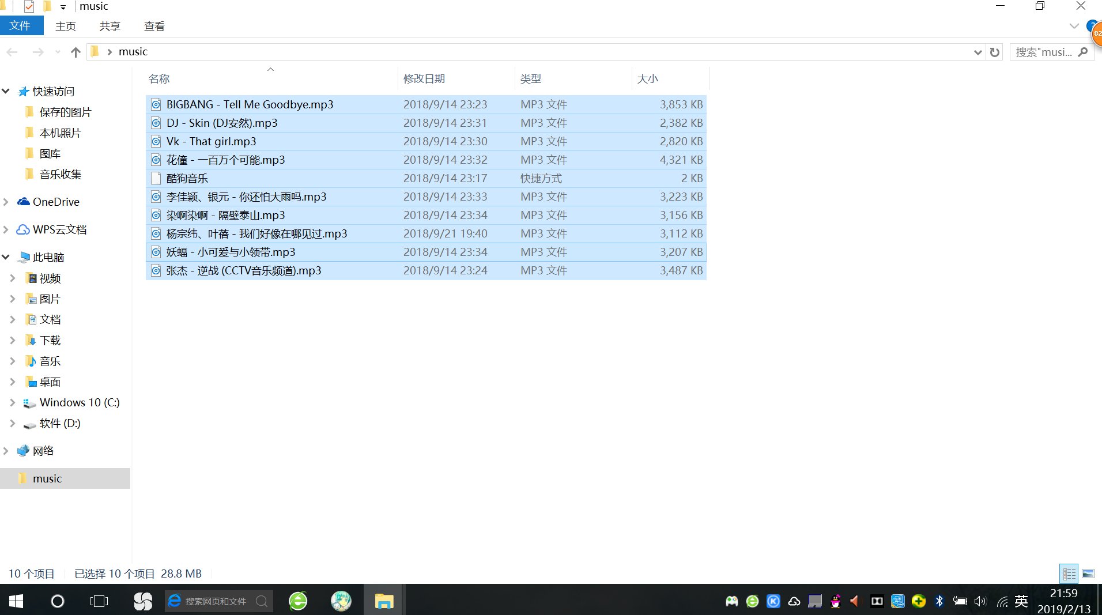1102x615 pixels.
Task: Open the Wi-Fi network icon in tray
Action: coord(1003,601)
